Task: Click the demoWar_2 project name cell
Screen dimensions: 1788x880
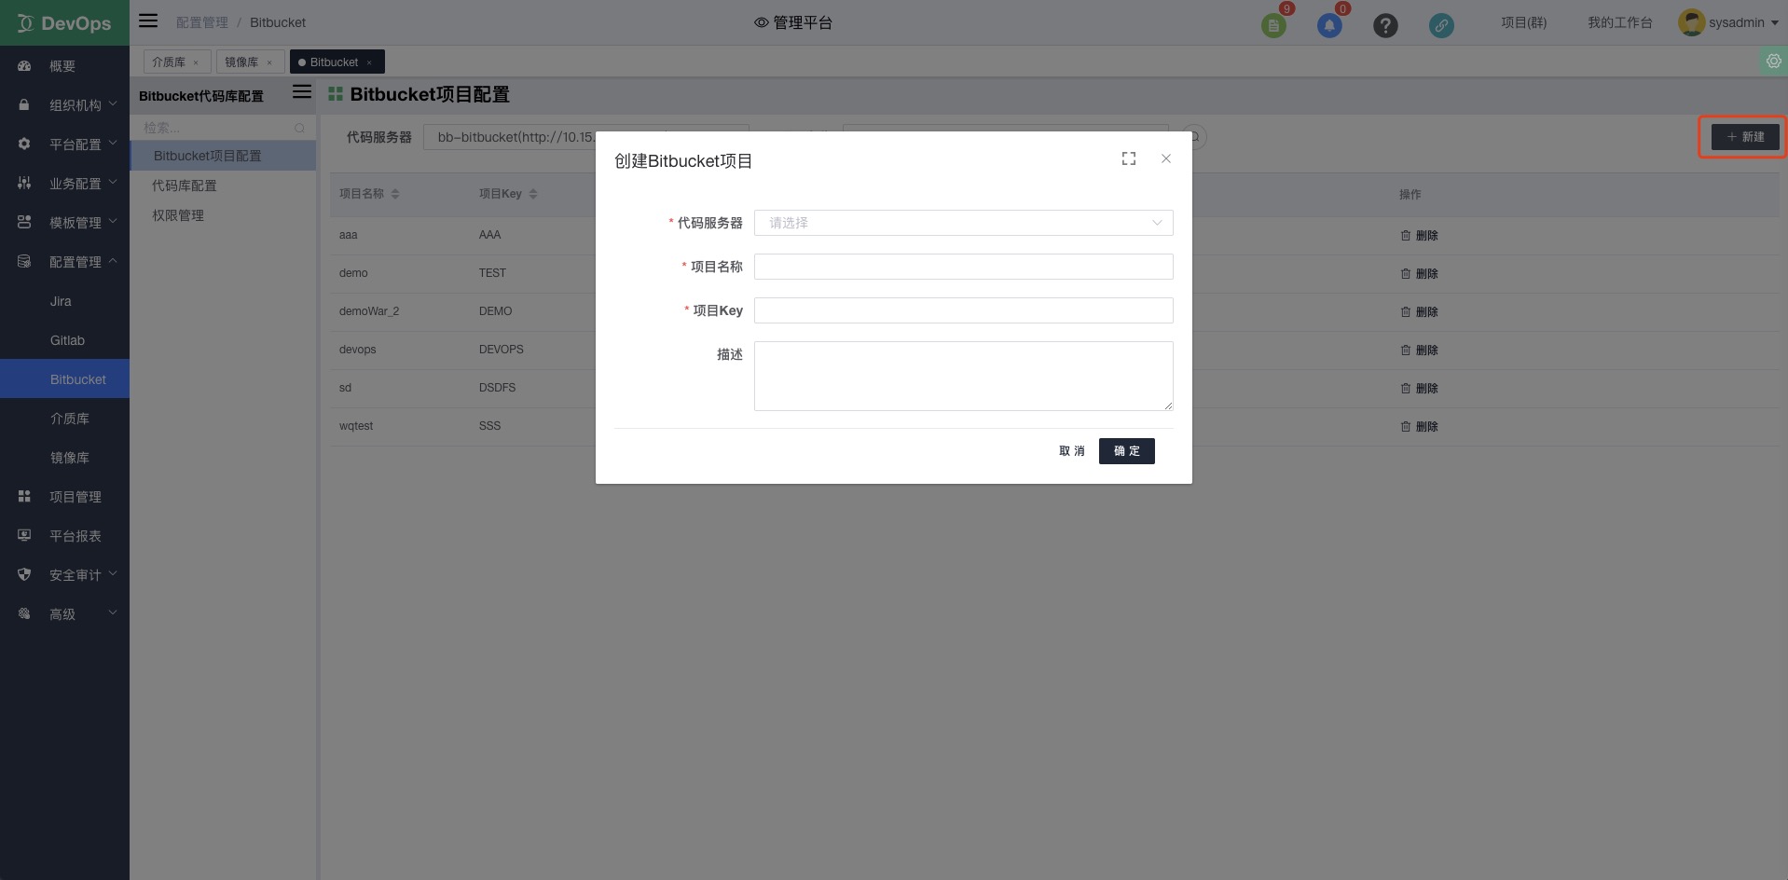Action: pos(369,311)
